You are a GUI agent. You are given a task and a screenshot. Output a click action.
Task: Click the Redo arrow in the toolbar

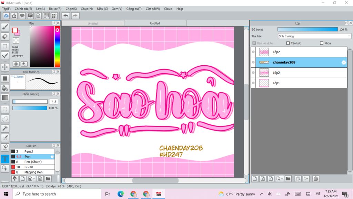pos(75,16)
